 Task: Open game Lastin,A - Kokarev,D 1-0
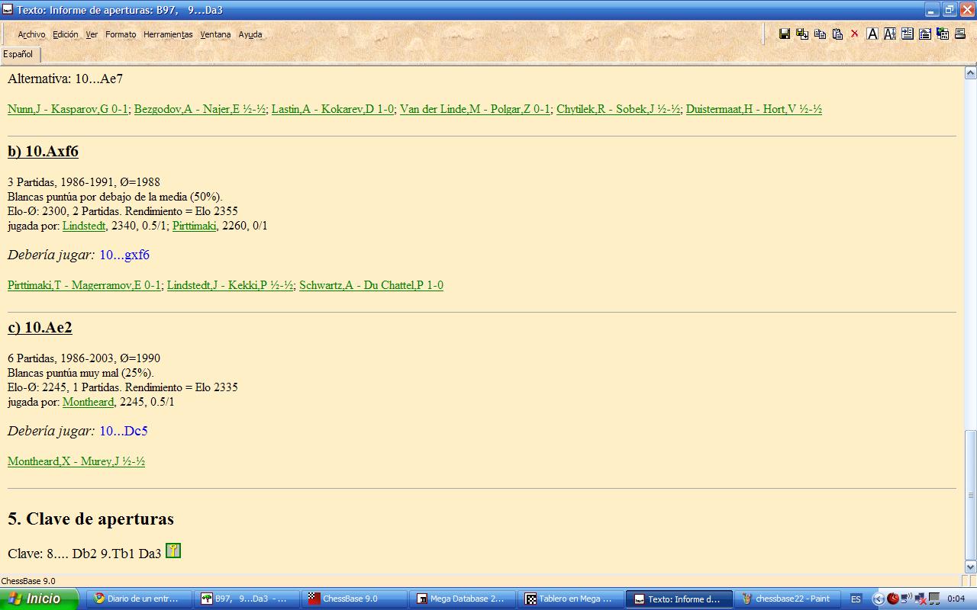(333, 109)
